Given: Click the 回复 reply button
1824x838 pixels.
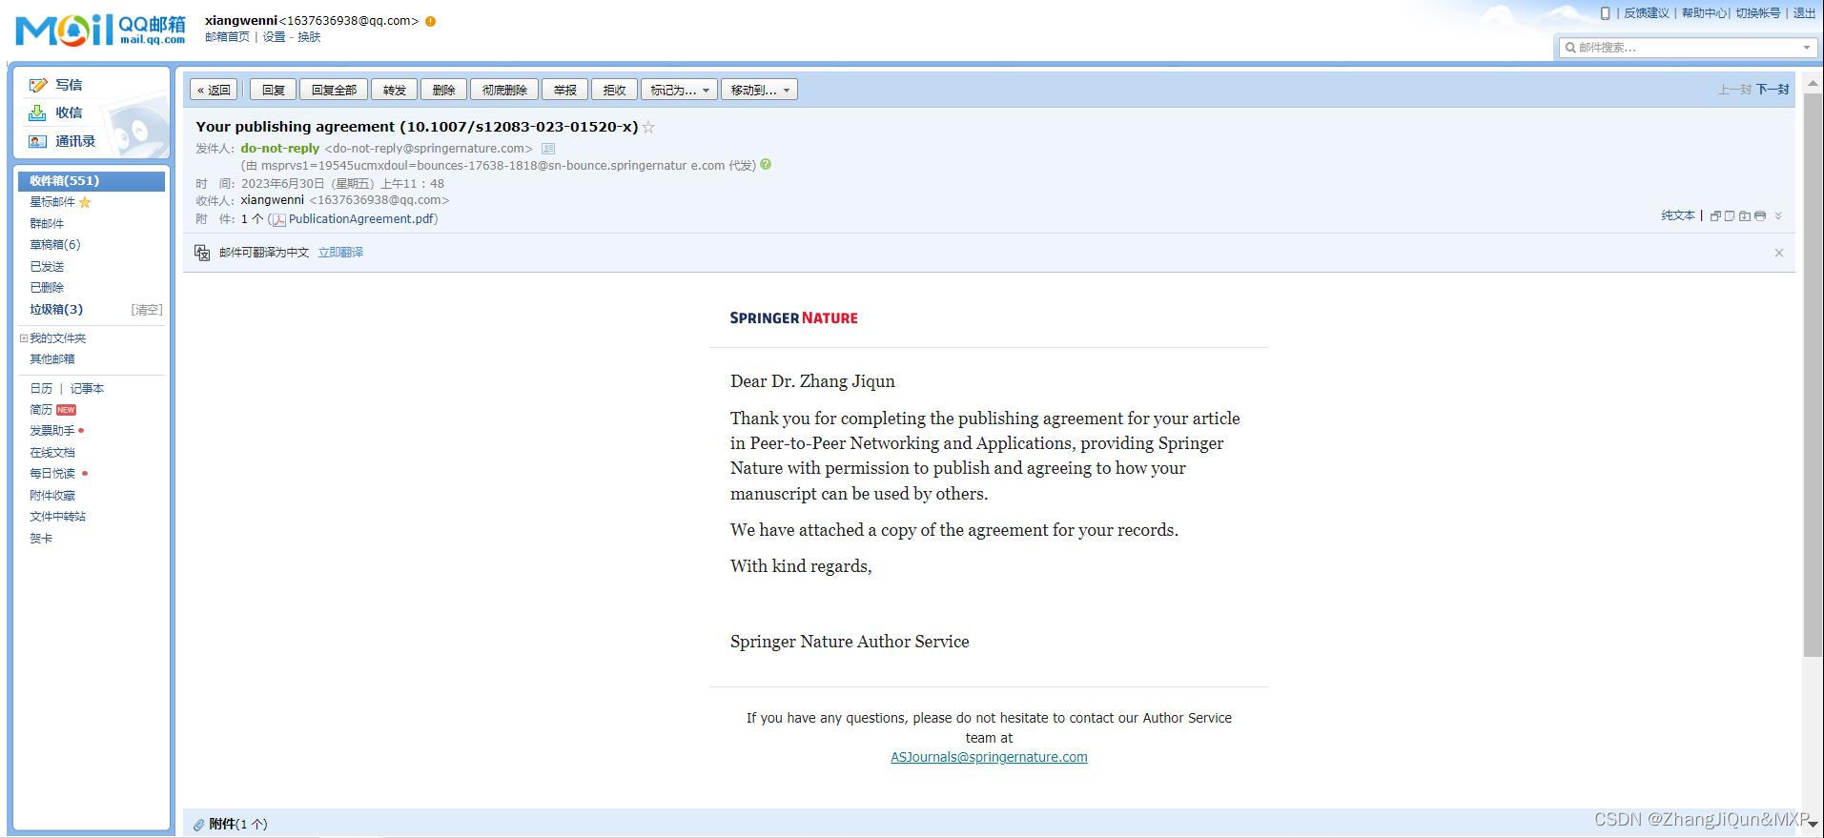Looking at the screenshot, I should pos(274,90).
